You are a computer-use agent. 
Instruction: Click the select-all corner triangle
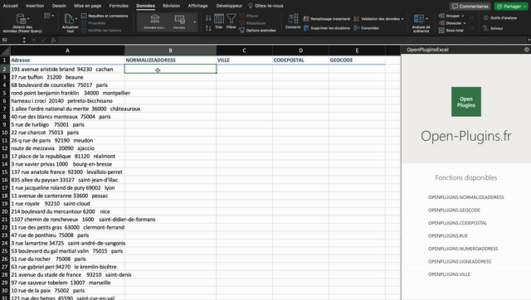pos(5,51)
